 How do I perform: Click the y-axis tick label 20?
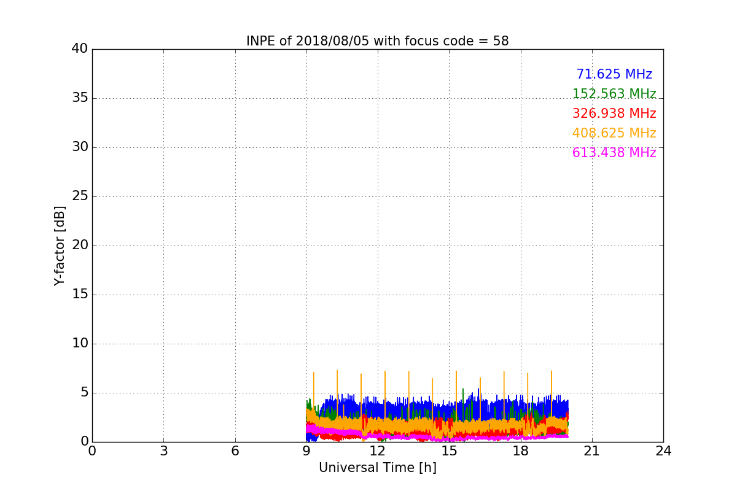[x=79, y=245]
